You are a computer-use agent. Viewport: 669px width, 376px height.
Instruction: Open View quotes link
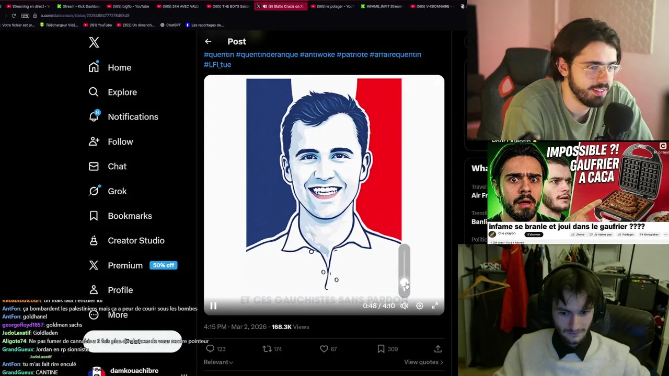coord(423,362)
